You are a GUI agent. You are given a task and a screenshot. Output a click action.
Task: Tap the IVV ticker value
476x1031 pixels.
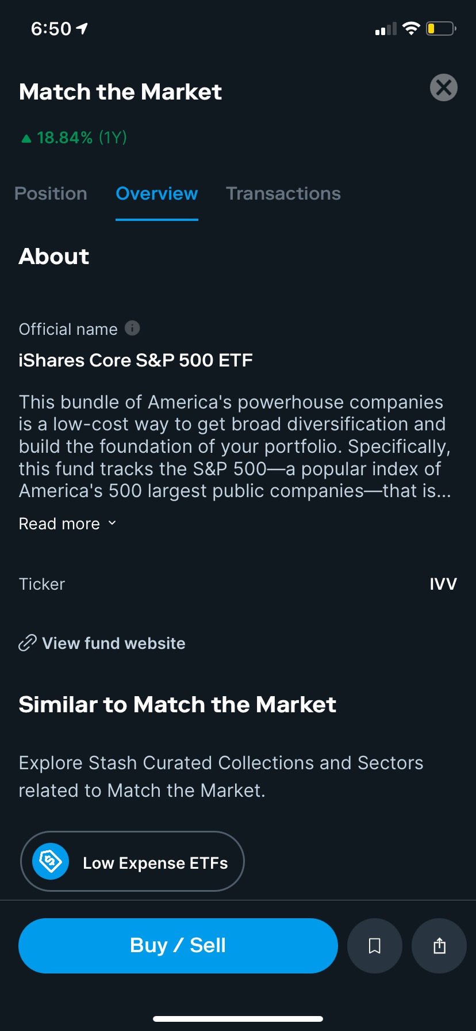click(443, 584)
